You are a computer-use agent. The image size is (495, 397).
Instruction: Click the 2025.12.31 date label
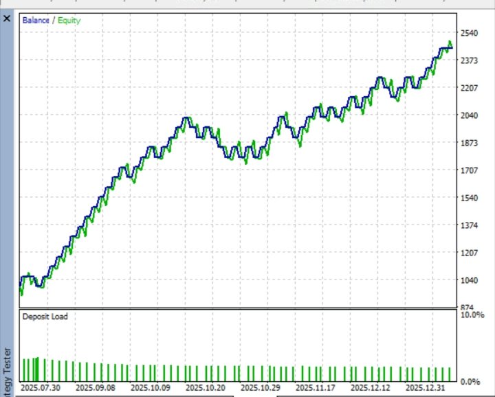(426, 387)
